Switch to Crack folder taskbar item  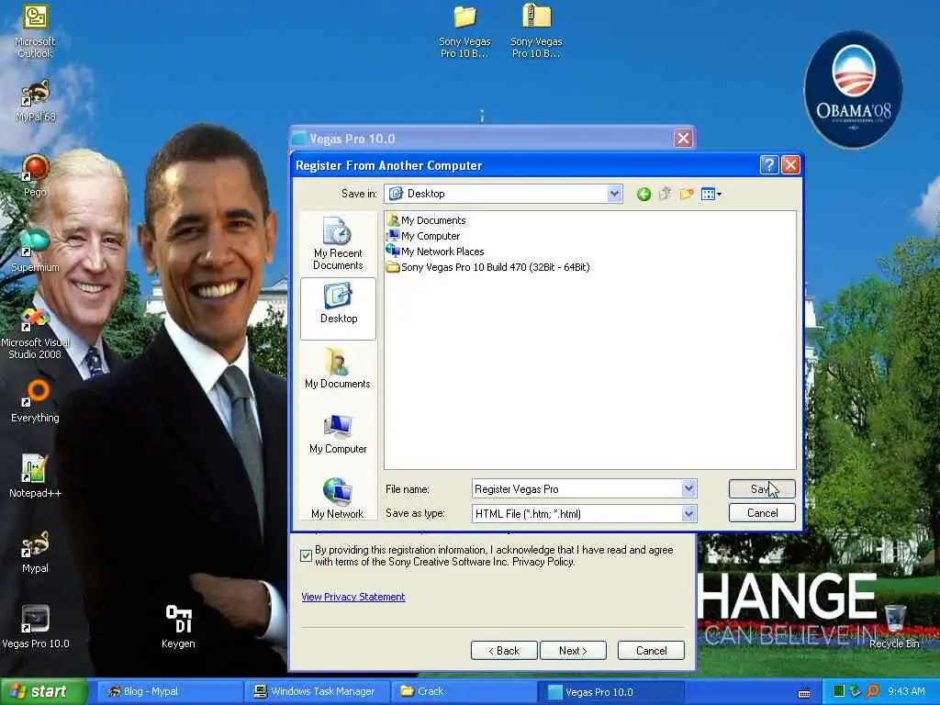(463, 691)
